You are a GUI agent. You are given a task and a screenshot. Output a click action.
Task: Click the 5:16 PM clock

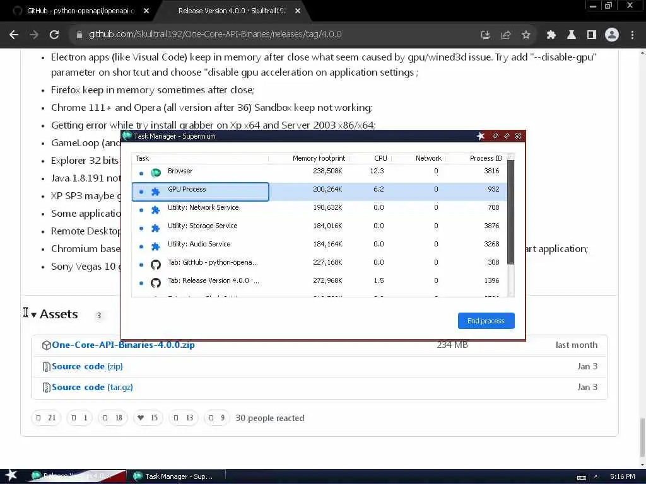[x=622, y=476]
